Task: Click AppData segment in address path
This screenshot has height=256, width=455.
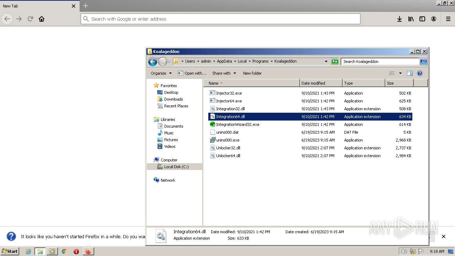Action: 224,61
